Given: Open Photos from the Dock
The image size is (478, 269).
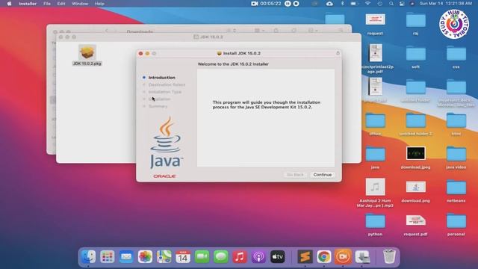Looking at the screenshot, I should pos(145,256).
